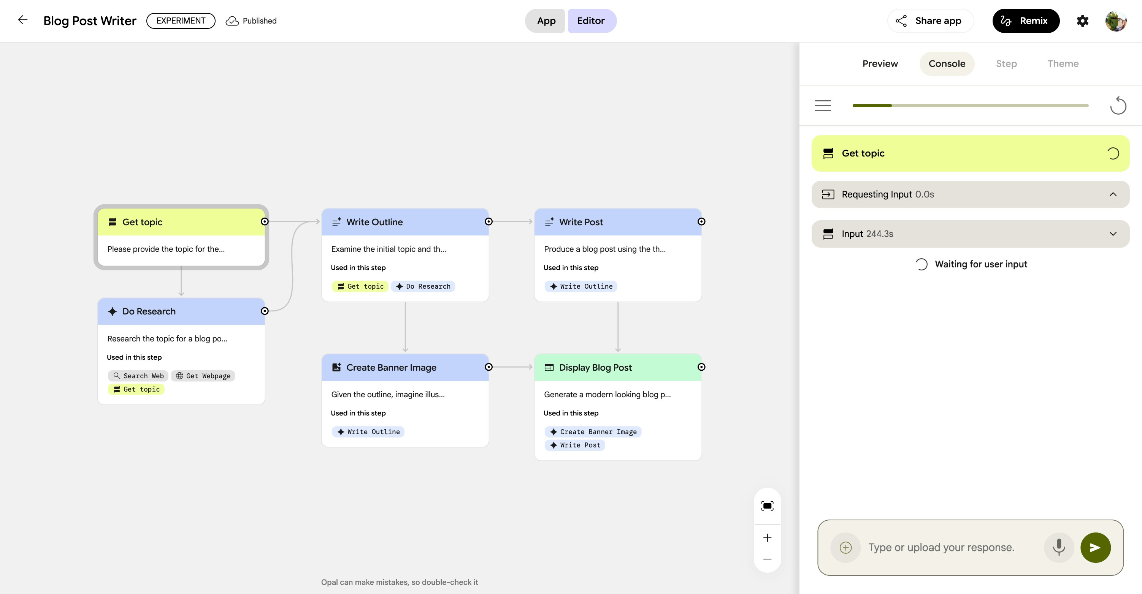The width and height of the screenshot is (1142, 594).
Task: Open the settings gear icon
Action: [1082, 21]
